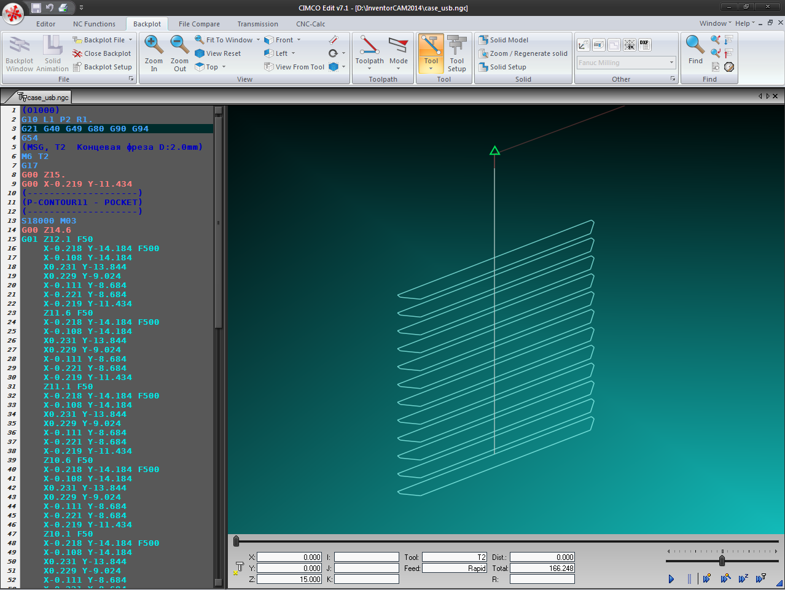Click the Find Next magnifier icon
This screenshot has height=590, width=785.
click(x=716, y=53)
